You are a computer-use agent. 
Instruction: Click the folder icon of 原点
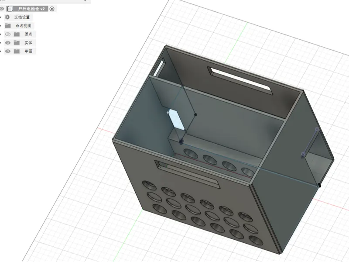click(17, 34)
